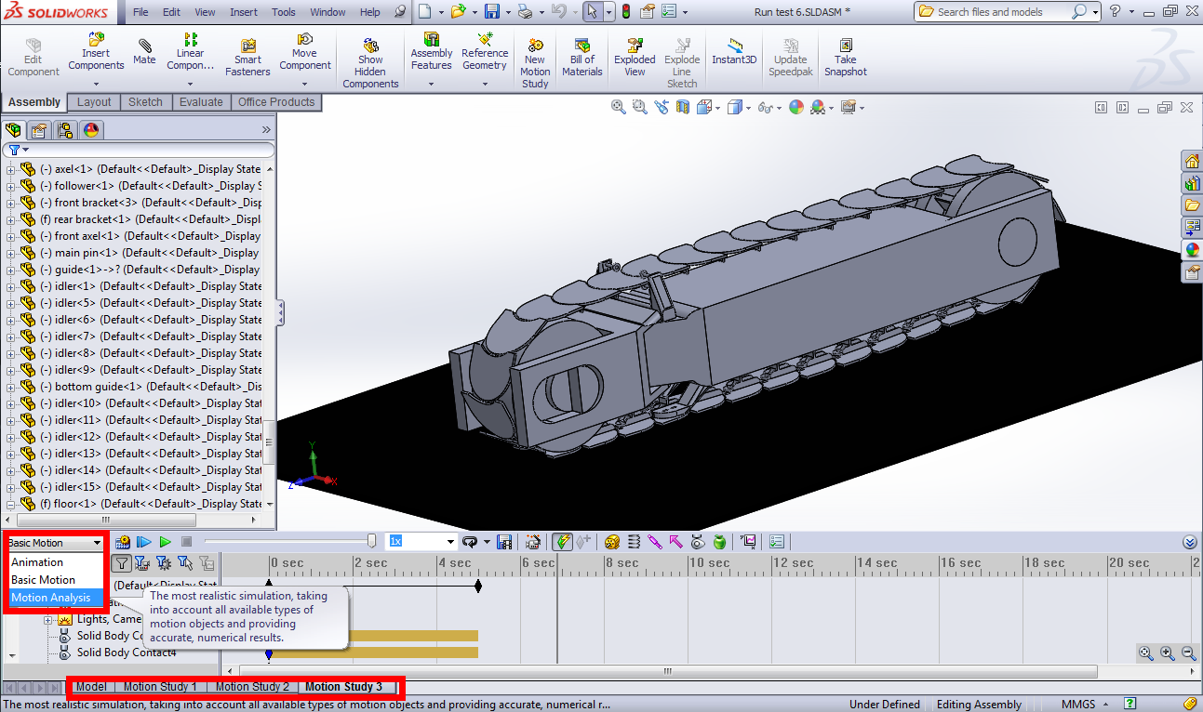
Task: Open Insert Components tool
Action: tap(96, 52)
